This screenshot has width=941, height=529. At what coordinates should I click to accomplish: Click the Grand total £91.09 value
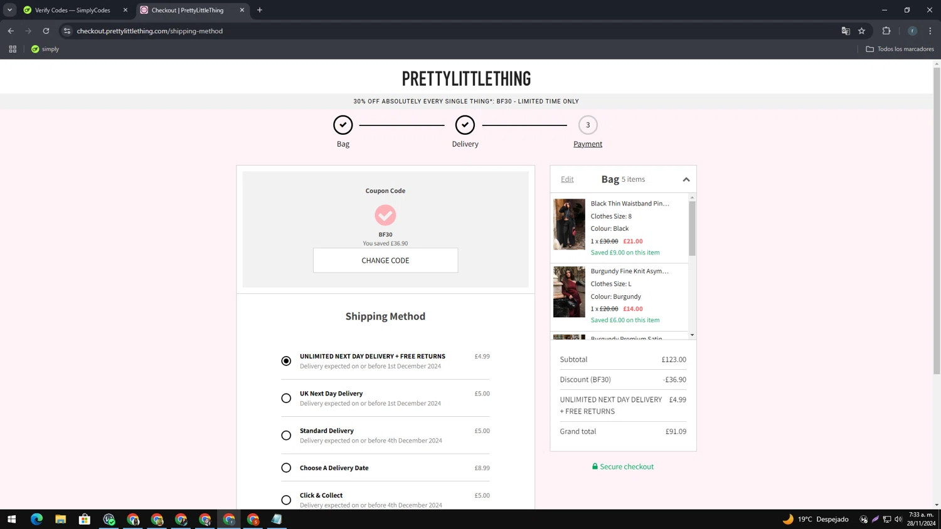(x=676, y=431)
